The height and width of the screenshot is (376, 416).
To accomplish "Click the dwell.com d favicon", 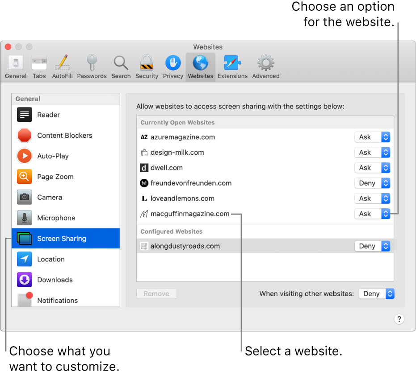I will click(x=144, y=168).
